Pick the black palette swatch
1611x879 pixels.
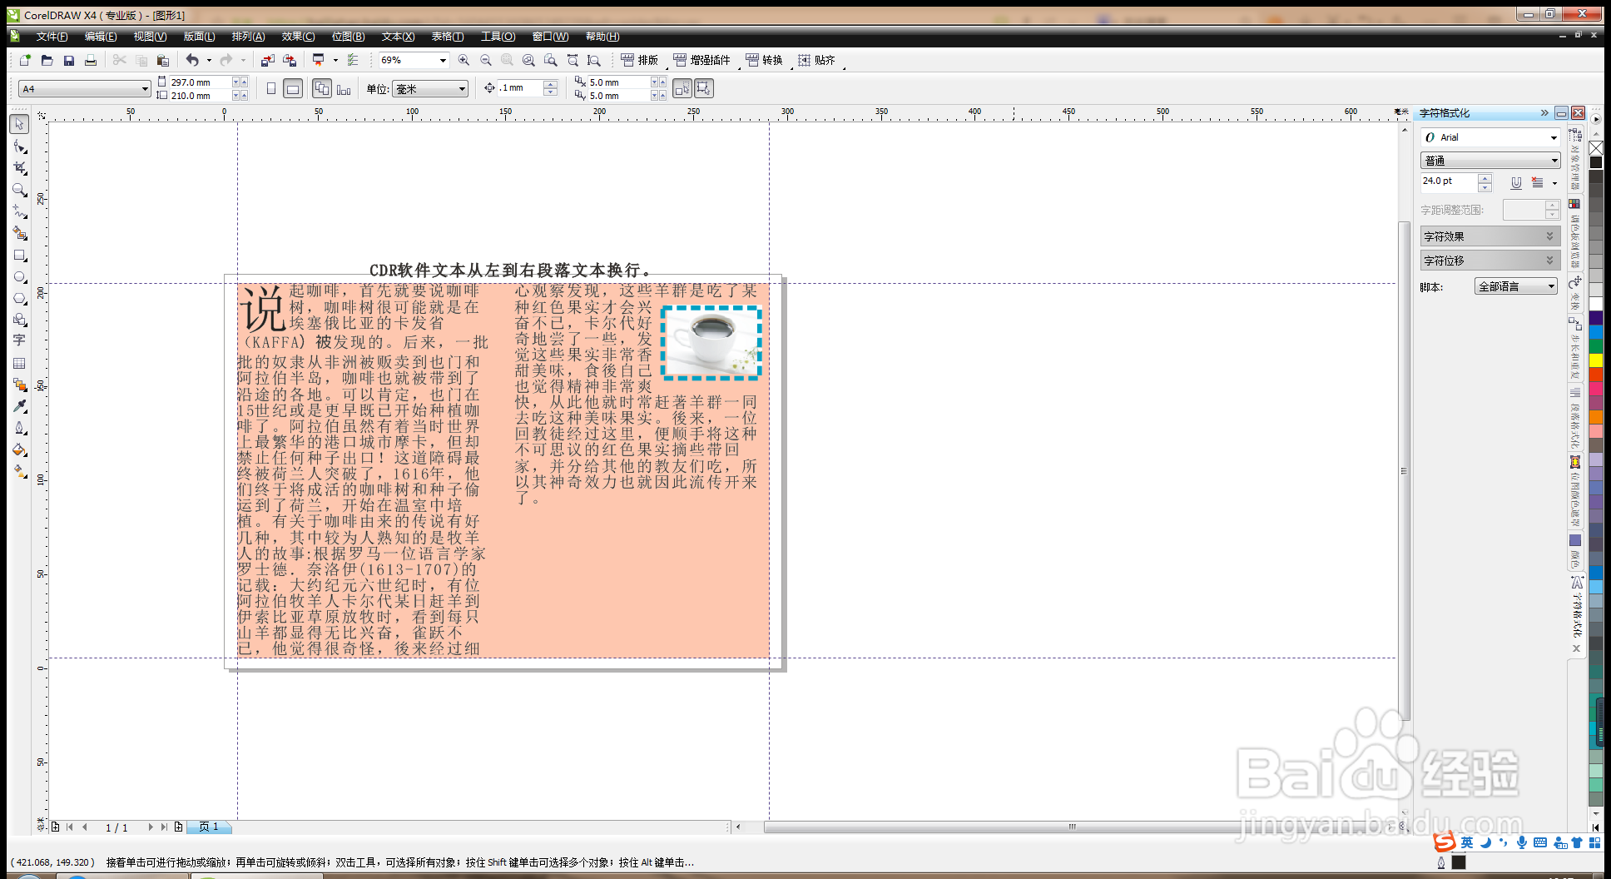coord(1596,162)
